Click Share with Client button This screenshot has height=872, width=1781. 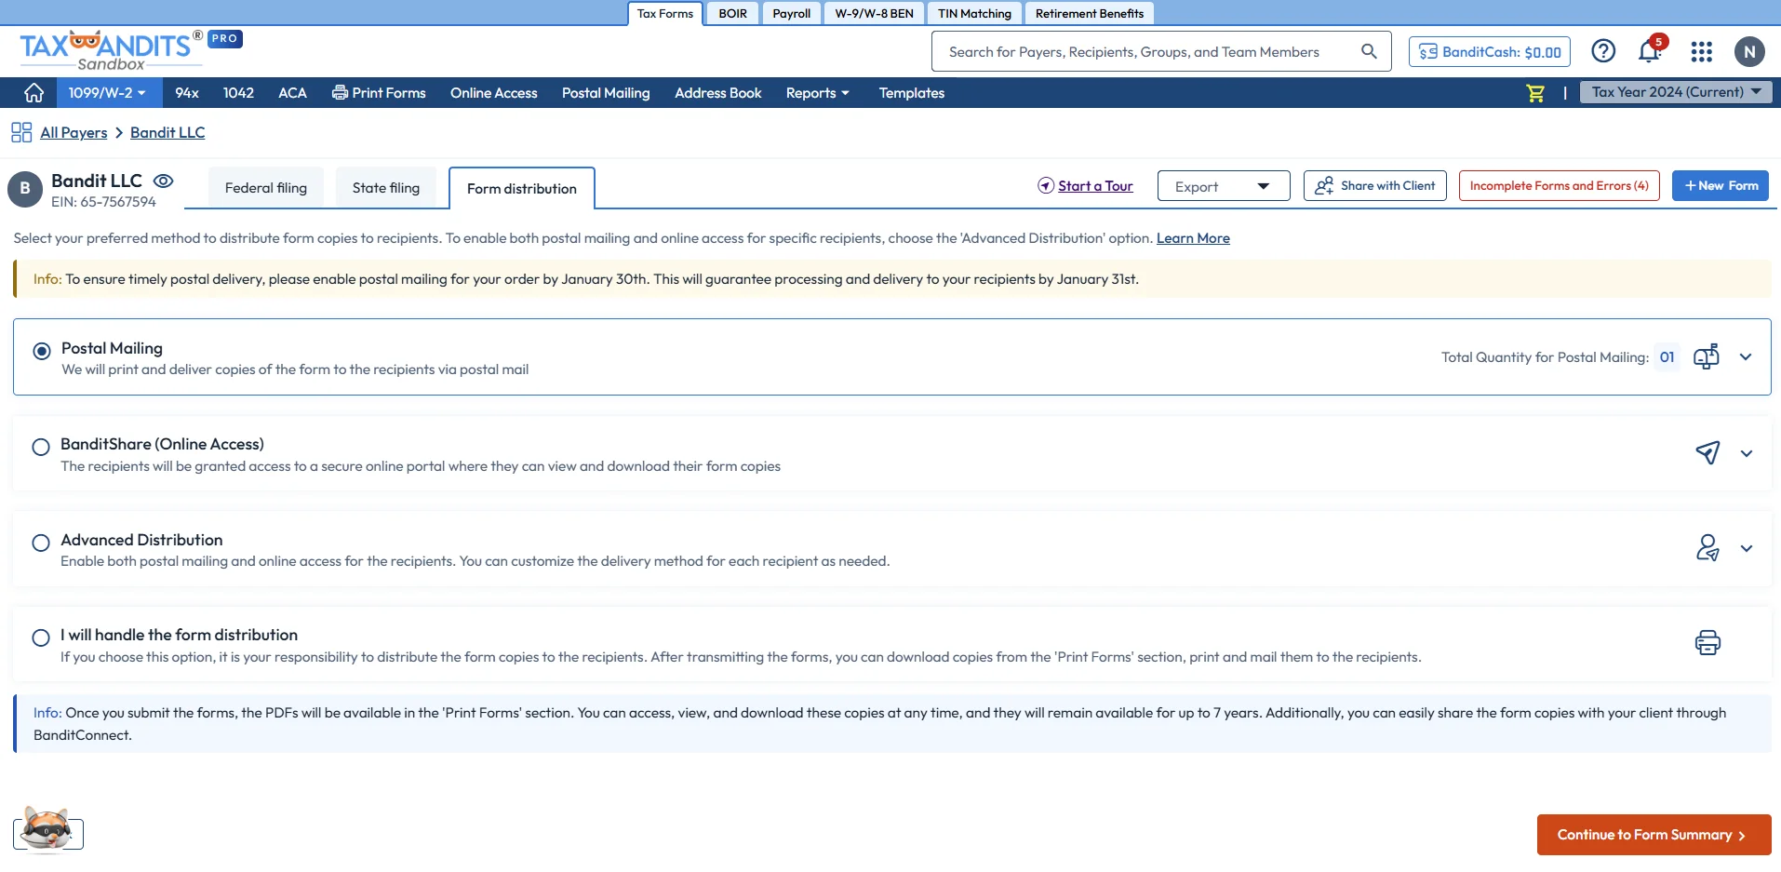1375,185
